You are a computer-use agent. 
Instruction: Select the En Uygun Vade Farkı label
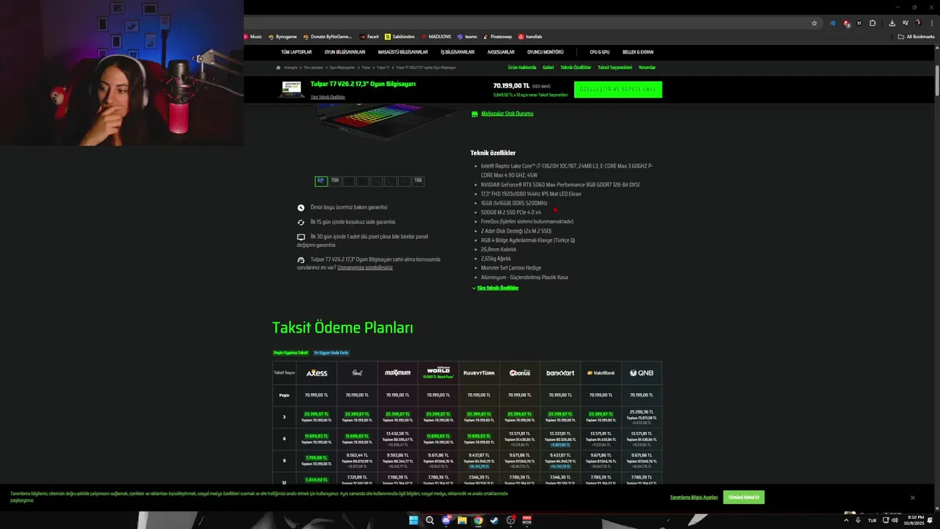click(x=331, y=353)
